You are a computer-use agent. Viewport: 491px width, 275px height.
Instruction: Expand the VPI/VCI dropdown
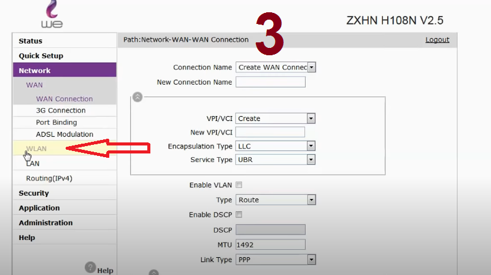tap(275, 118)
